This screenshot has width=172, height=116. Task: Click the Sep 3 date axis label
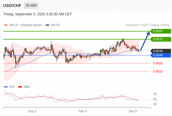pos(32,111)
